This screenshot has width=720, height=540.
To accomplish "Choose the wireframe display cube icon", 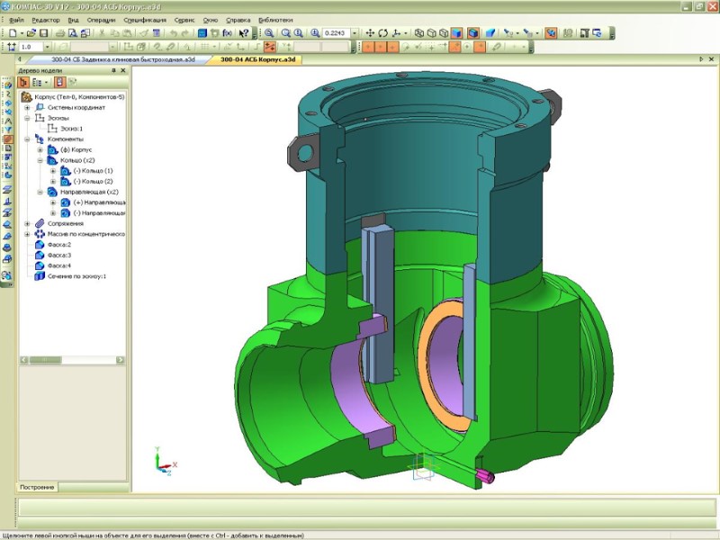I will 419,33.
